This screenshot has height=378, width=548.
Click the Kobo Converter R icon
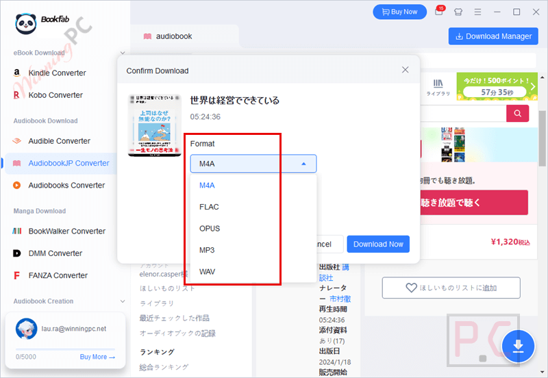16,95
